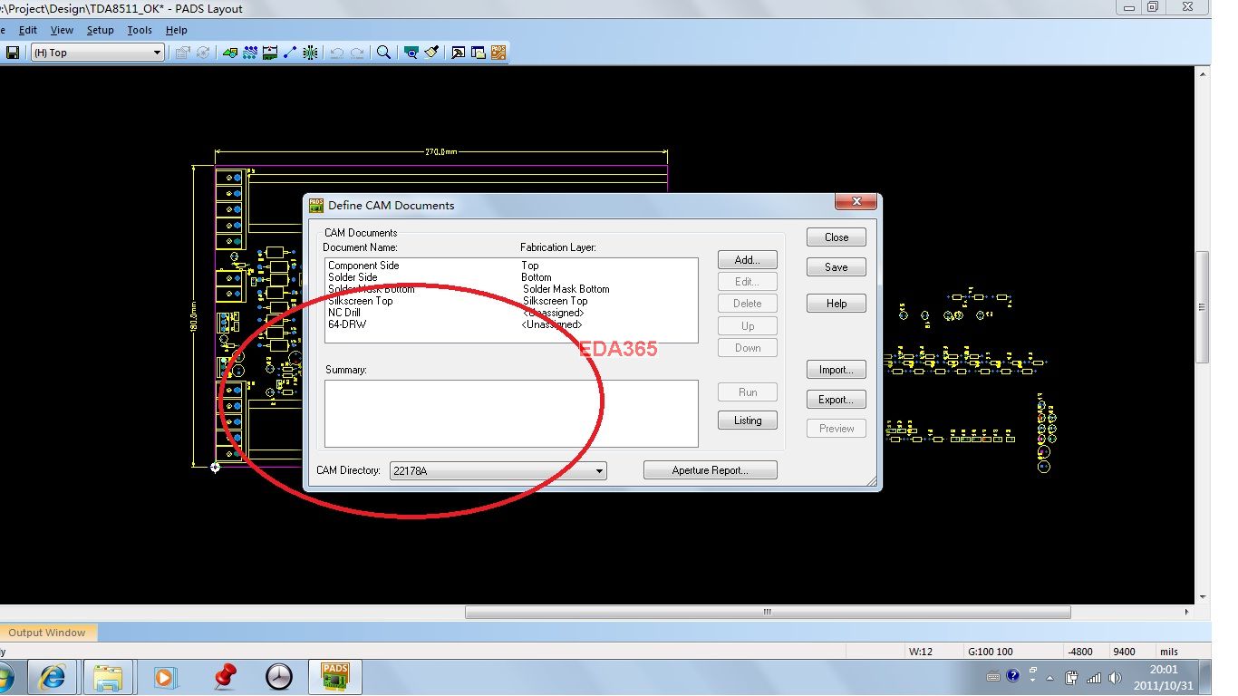This screenshot has width=1238, height=696.
Task: Click Save in the CAM dialog
Action: 837,267
